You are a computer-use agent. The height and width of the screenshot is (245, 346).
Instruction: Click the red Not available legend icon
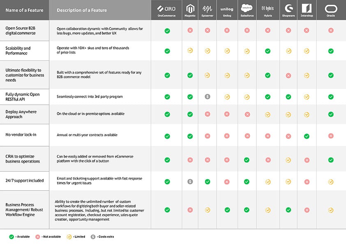click(38, 237)
